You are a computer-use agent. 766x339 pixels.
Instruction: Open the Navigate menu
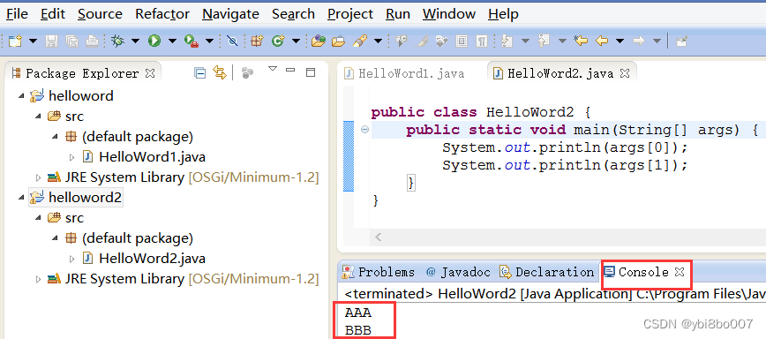230,13
